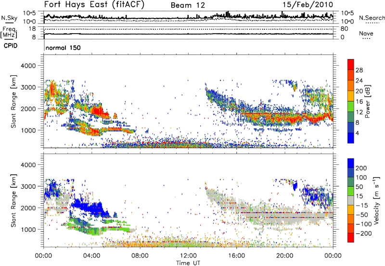Screen dimensions: 385x266
Task: Select the '3000' tick of the power panel
Action: click(x=28, y=87)
